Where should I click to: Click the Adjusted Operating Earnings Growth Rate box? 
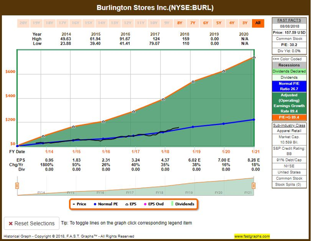(x=289, y=103)
